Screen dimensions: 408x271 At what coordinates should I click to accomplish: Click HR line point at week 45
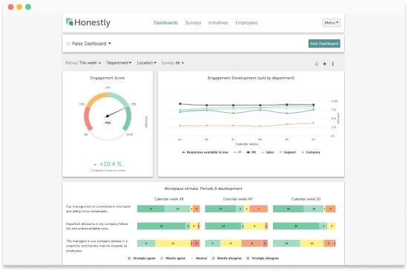pyautogui.click(x=180, y=104)
